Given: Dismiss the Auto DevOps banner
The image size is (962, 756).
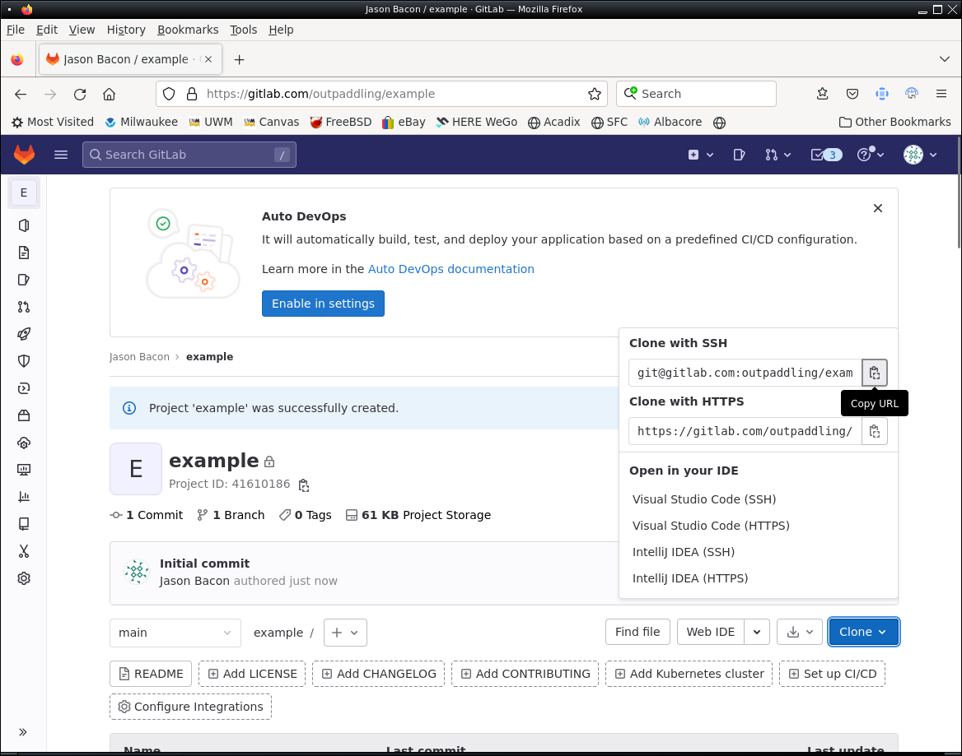Looking at the screenshot, I should point(878,208).
